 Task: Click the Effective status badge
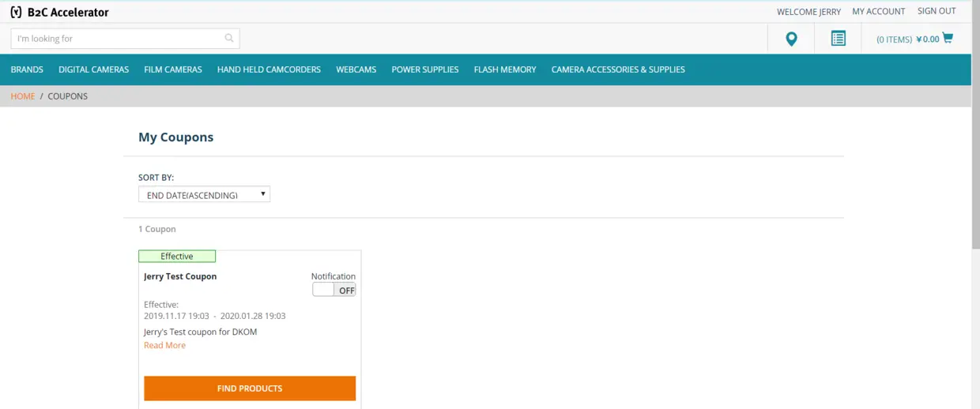pos(177,256)
